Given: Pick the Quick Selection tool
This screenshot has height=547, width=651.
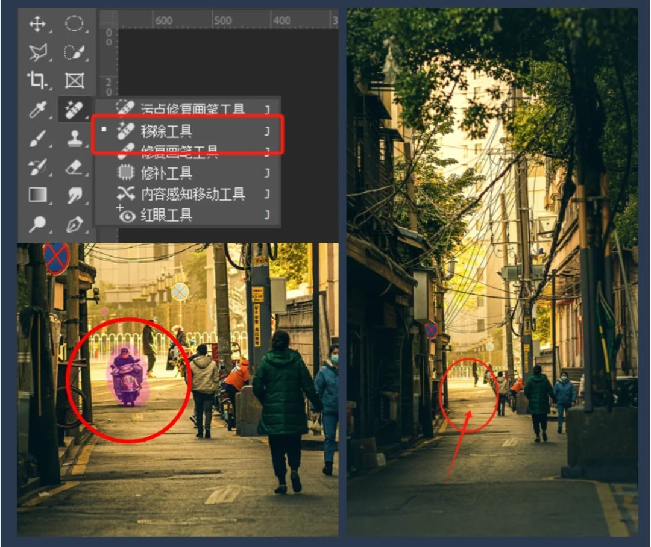Looking at the screenshot, I should point(74,53).
